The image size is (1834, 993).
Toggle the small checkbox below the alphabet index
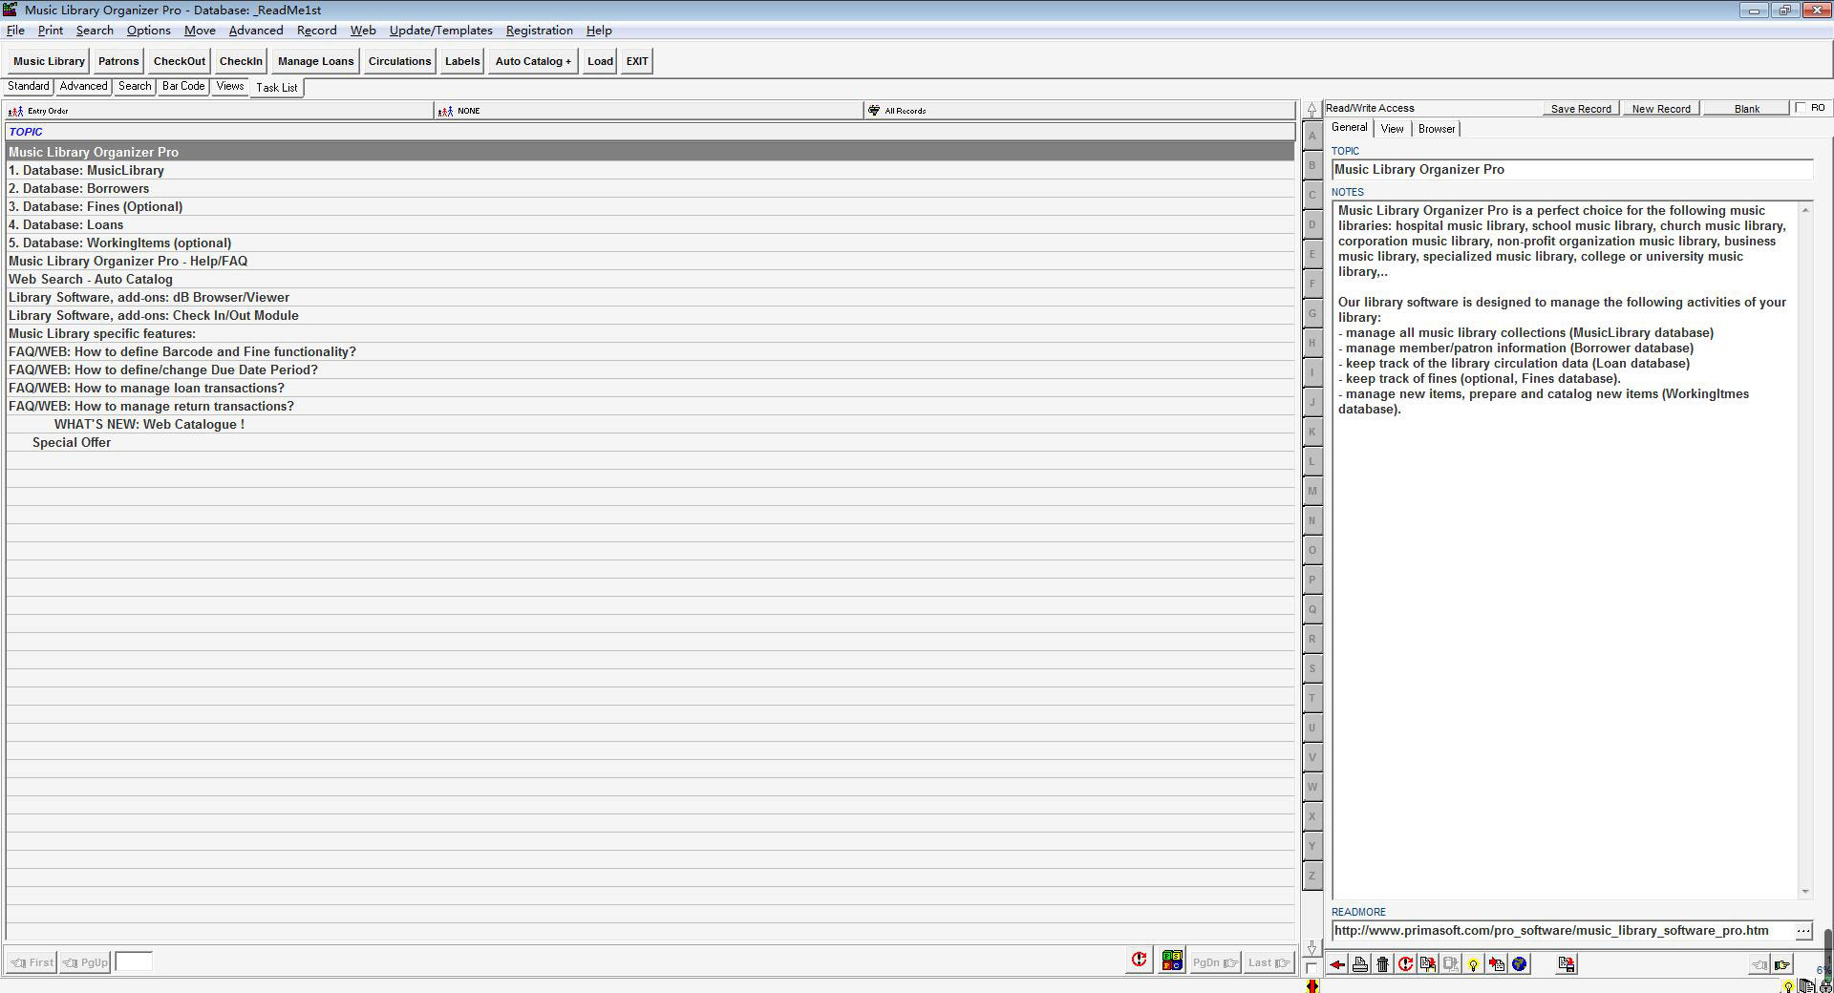pos(1312,967)
